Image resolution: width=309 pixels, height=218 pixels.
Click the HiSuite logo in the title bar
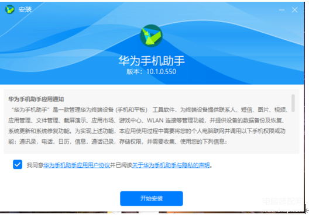10,9
